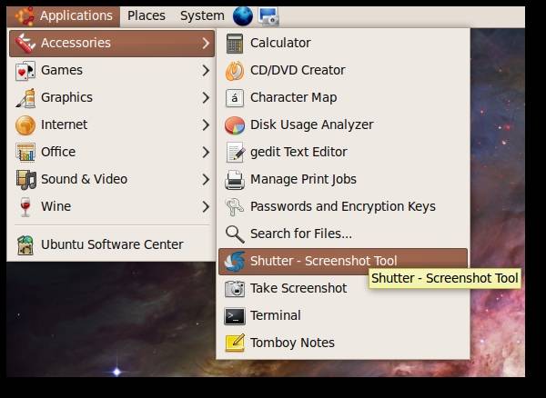Click the Graphics paintbrush icon
The width and height of the screenshot is (546, 398).
pos(25,97)
